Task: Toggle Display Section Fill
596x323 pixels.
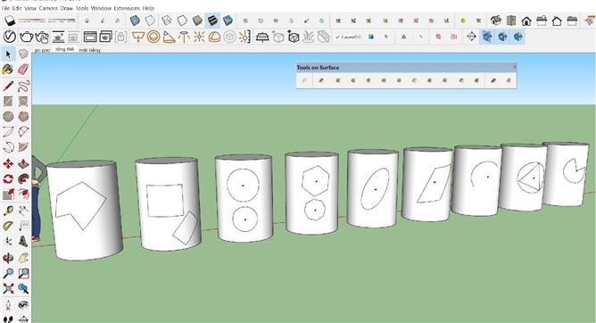Action: (518, 37)
